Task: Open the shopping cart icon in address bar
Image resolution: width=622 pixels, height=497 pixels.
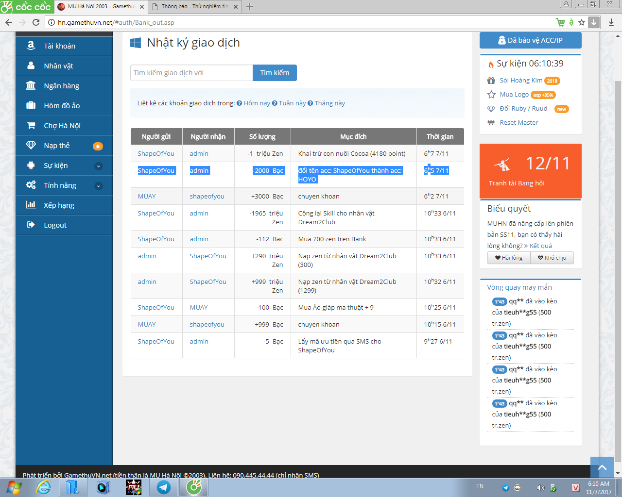Action: pos(560,22)
